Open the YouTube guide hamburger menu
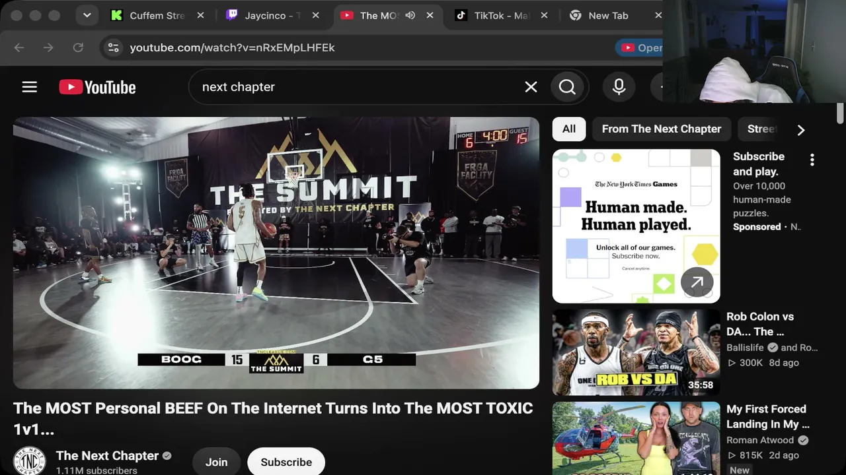Viewport: 846px width, 475px height. pyautogui.click(x=30, y=87)
